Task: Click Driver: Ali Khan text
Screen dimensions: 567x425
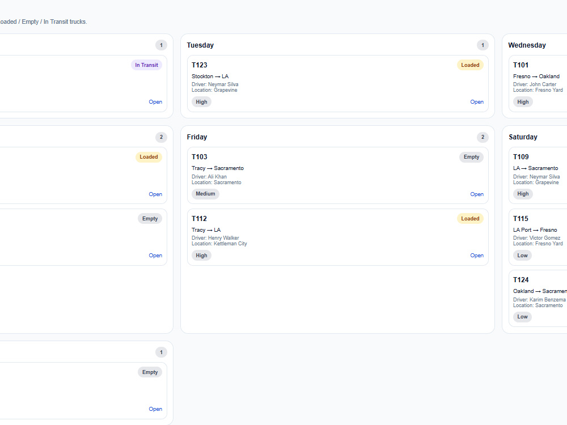Action: click(209, 177)
